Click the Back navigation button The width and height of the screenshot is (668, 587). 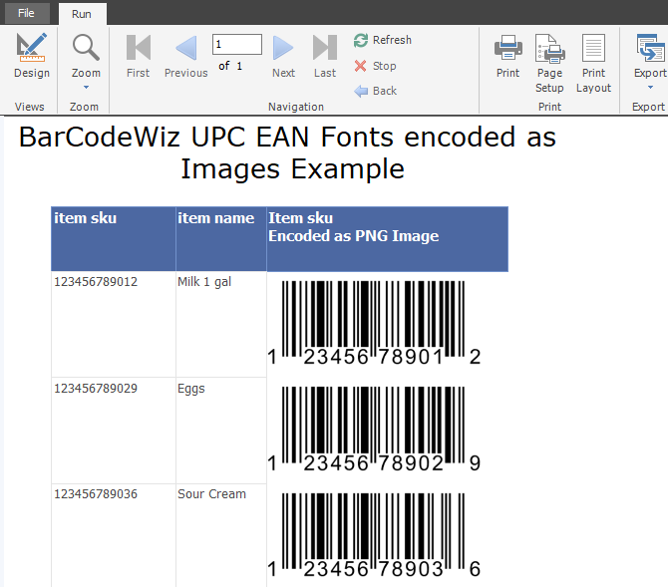click(x=375, y=91)
